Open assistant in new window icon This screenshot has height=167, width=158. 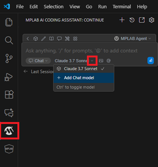click(142, 20)
